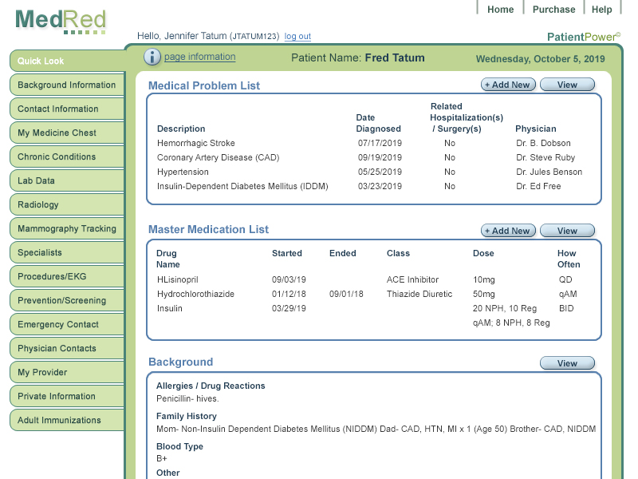Screen dimensions: 638x479
Task: Go to Physician Contacts
Action: click(68, 348)
